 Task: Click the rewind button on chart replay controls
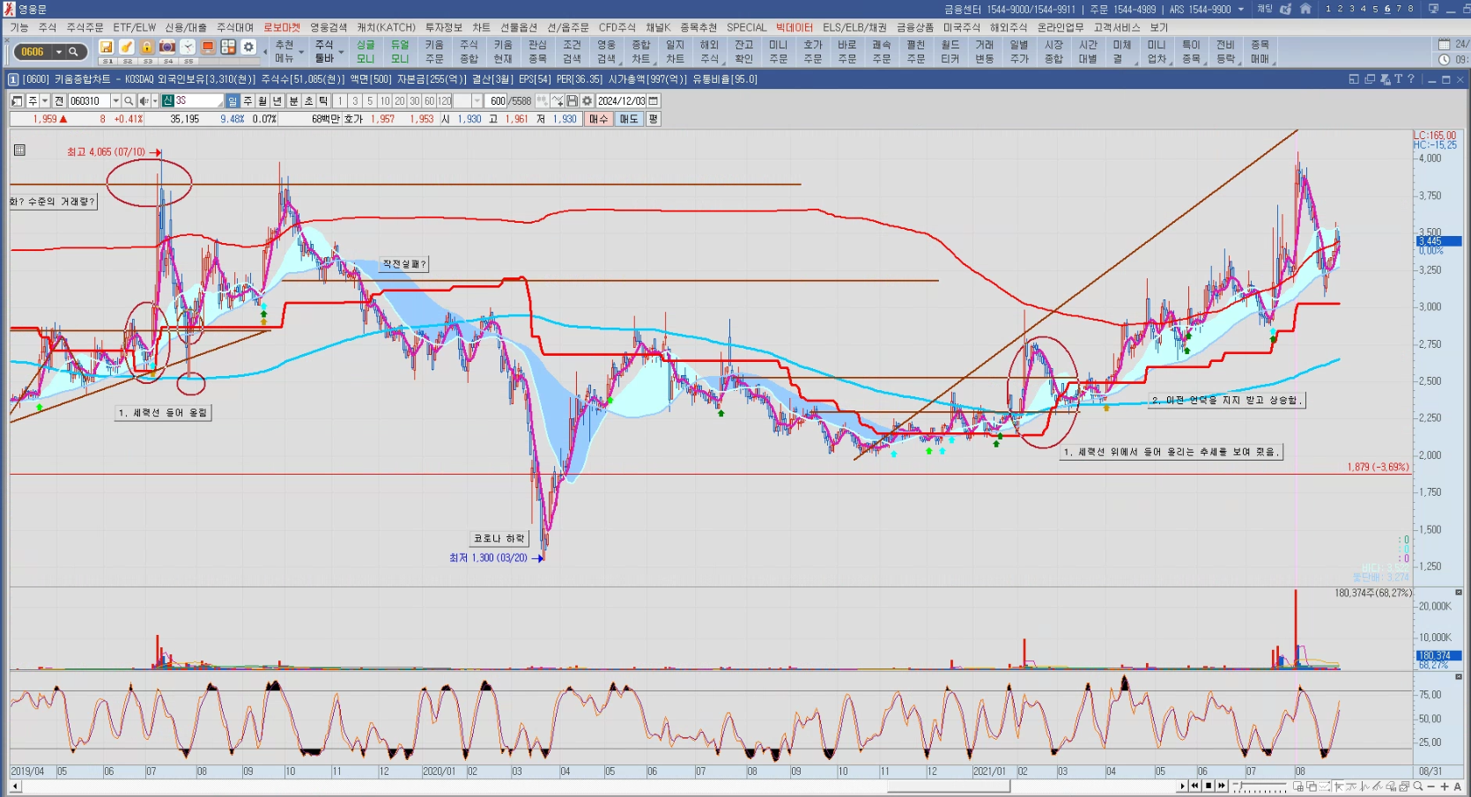pyautogui.click(x=1194, y=786)
